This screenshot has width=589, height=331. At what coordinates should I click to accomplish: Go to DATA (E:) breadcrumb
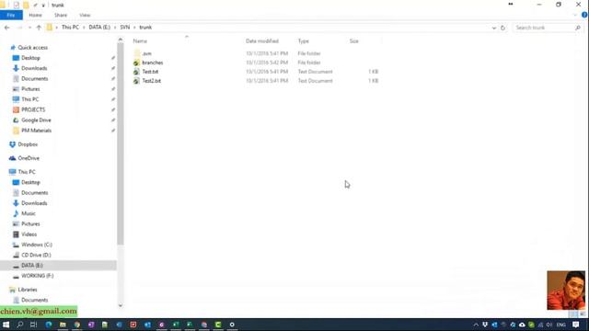tap(99, 28)
